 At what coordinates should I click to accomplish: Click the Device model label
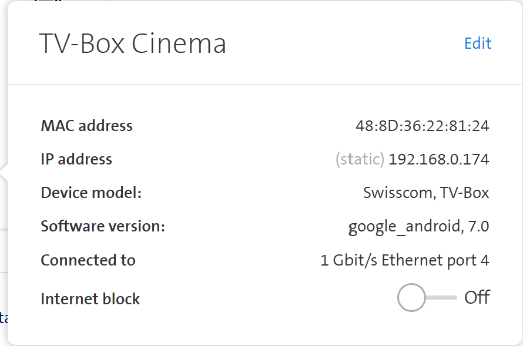(91, 193)
